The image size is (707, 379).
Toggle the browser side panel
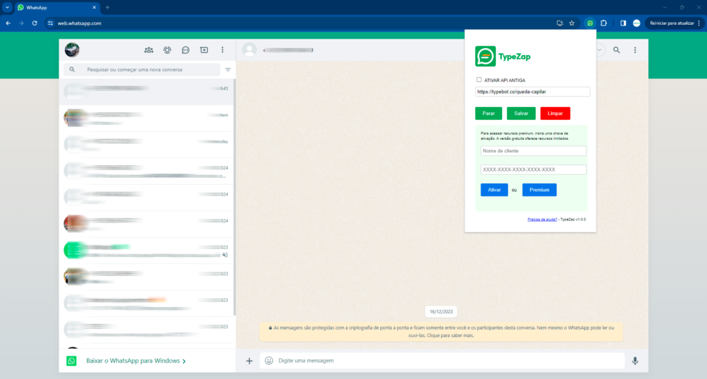(623, 23)
